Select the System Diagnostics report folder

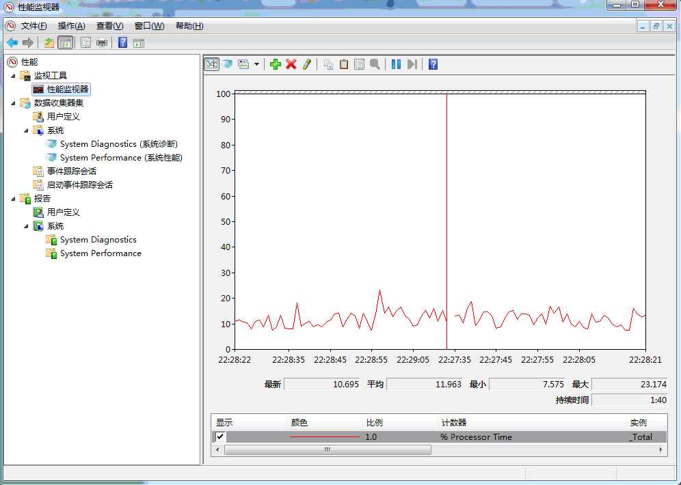(98, 240)
